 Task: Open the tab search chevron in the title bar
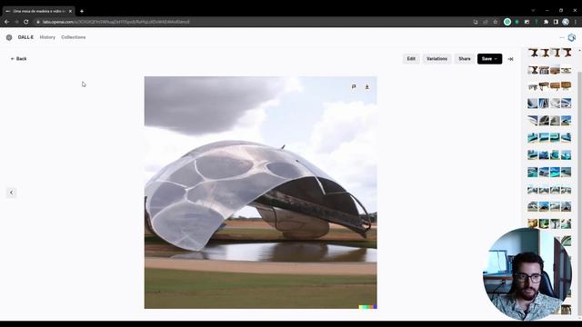[x=533, y=10]
